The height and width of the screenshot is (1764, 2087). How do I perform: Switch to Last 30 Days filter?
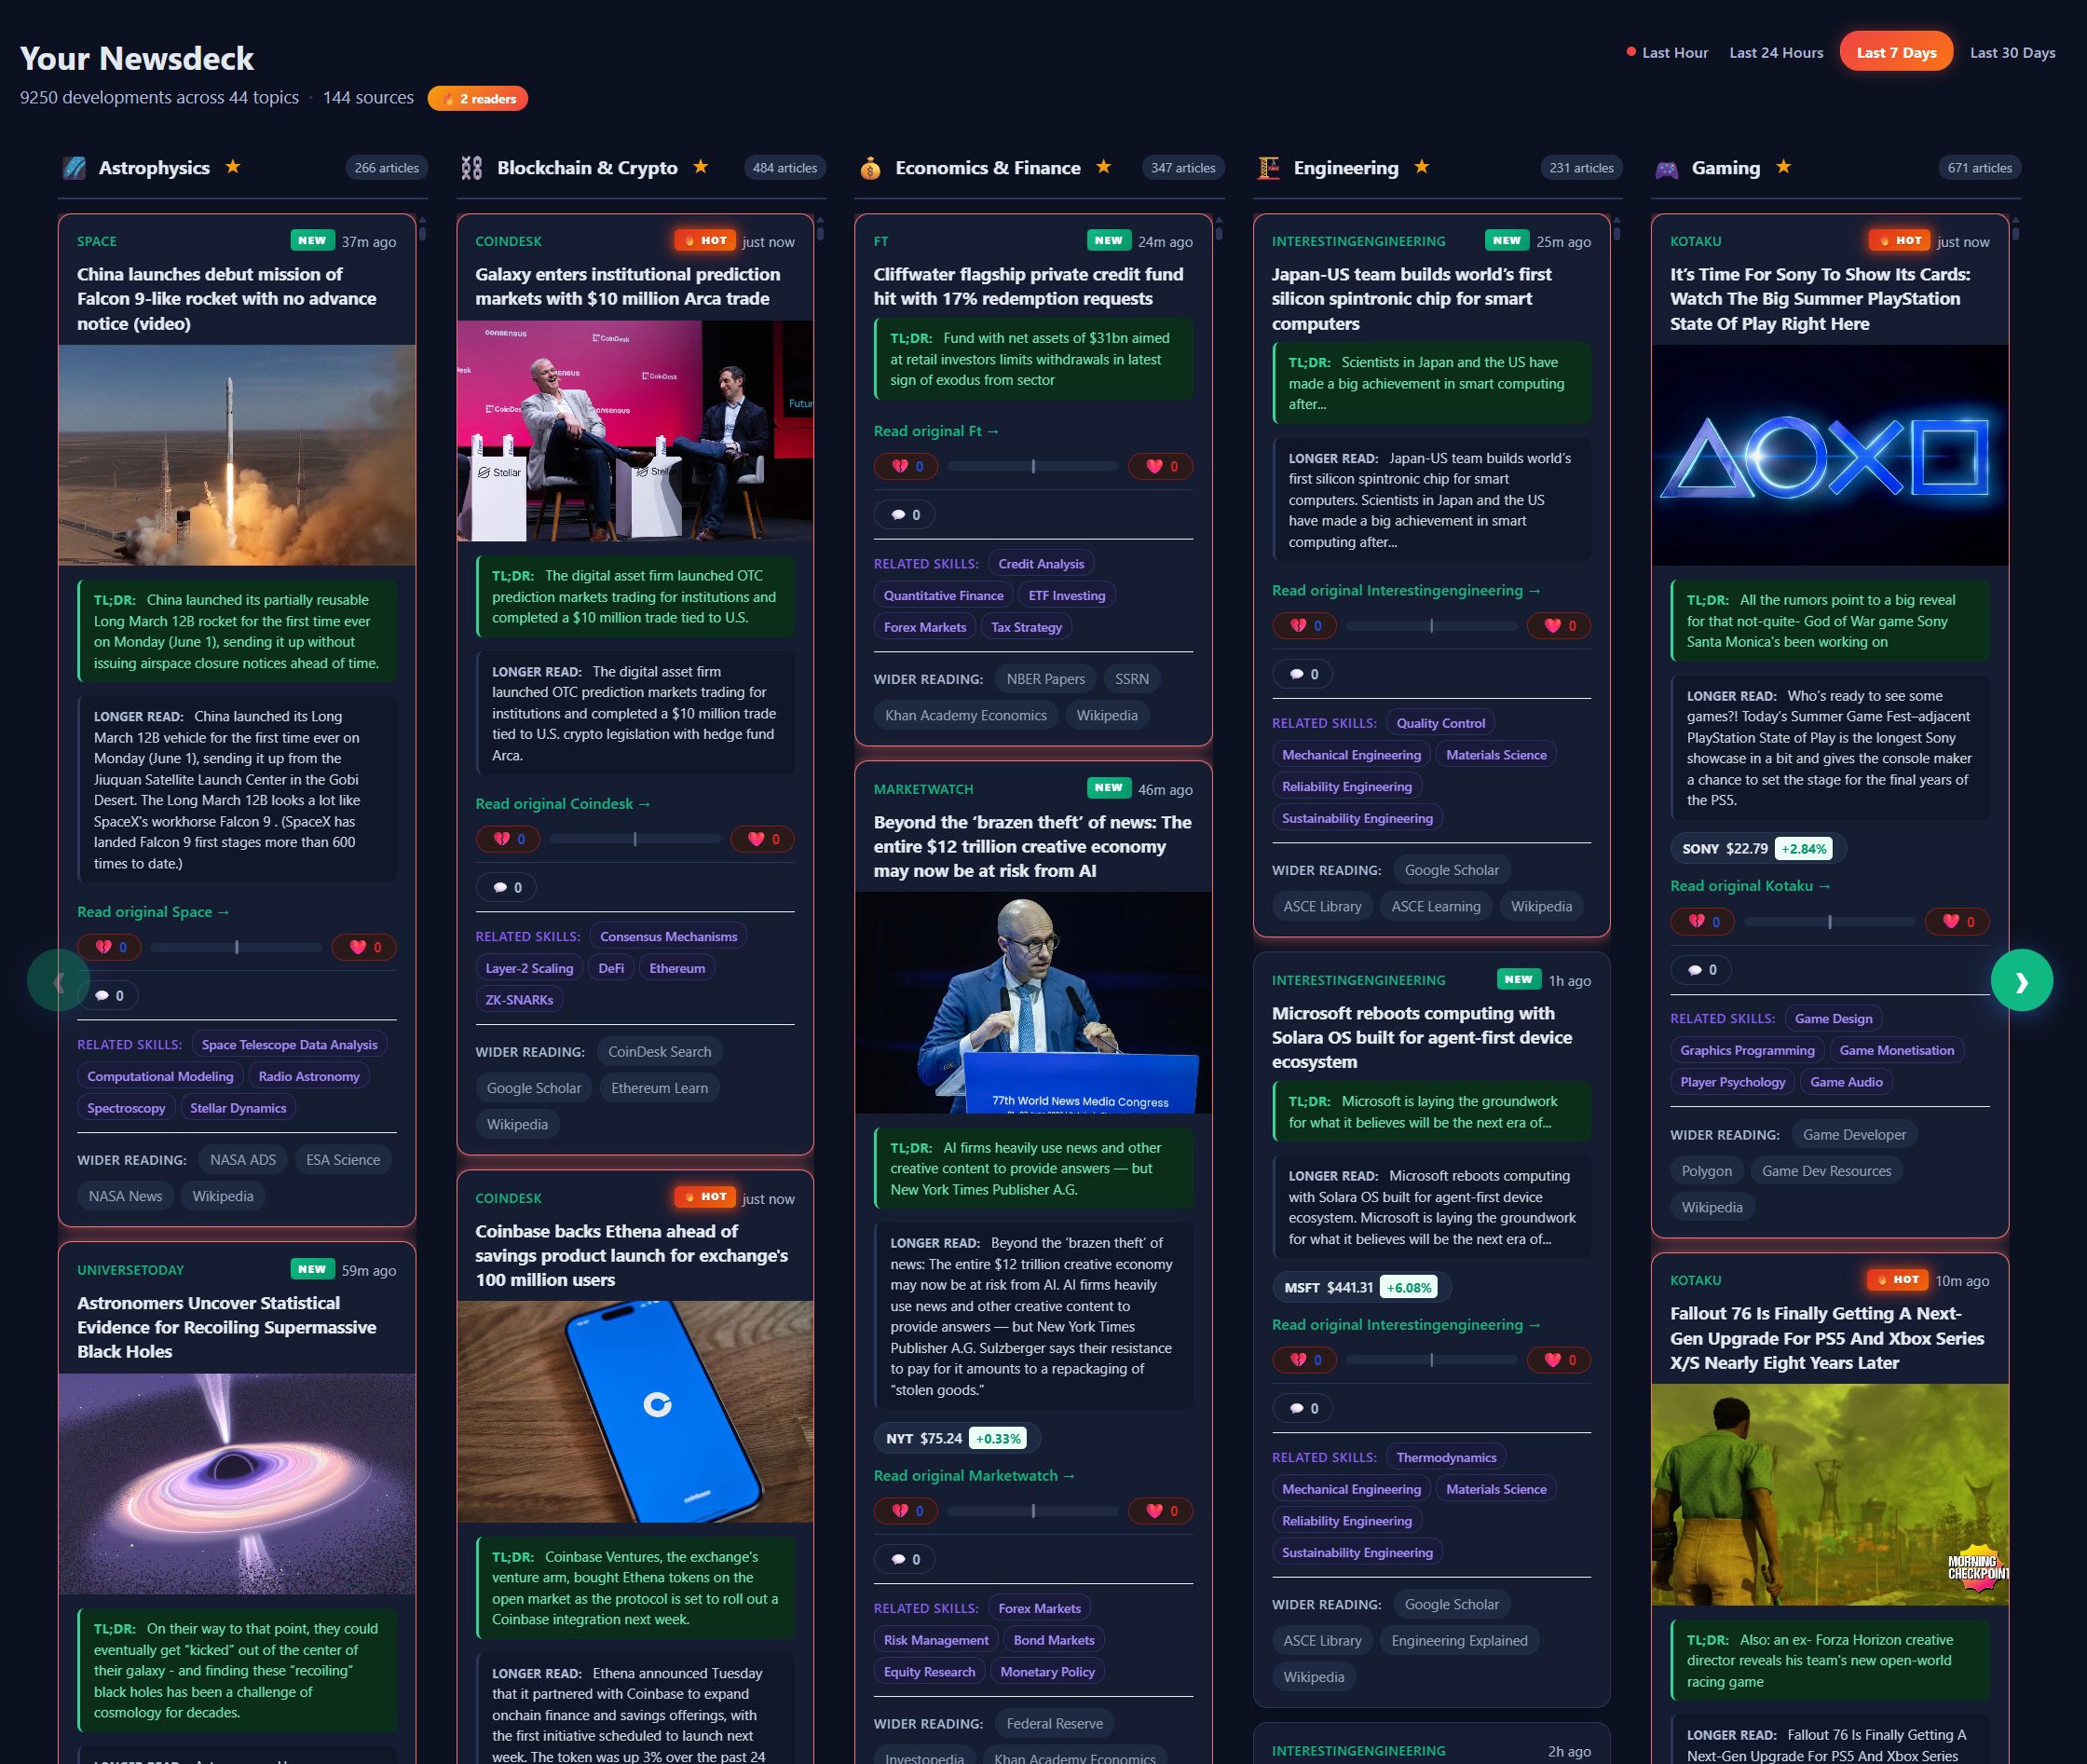pos(2012,53)
